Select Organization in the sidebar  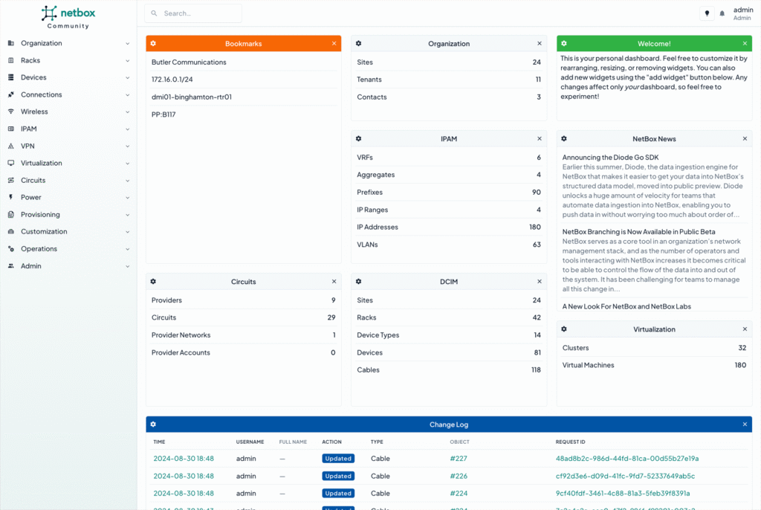click(41, 43)
